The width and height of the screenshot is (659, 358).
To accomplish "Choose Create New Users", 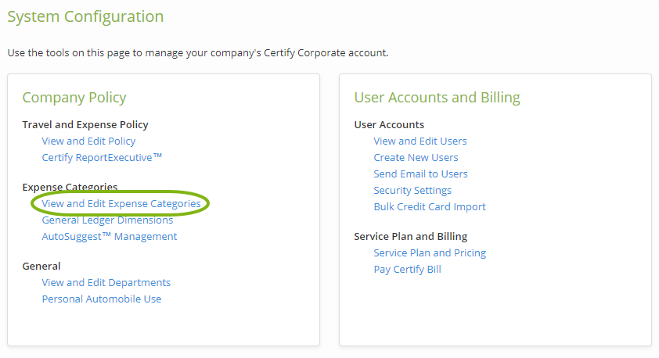I will click(416, 158).
